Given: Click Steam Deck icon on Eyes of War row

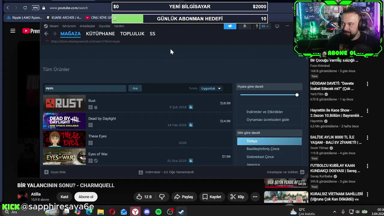Looking at the screenshot, I should 190,160.
